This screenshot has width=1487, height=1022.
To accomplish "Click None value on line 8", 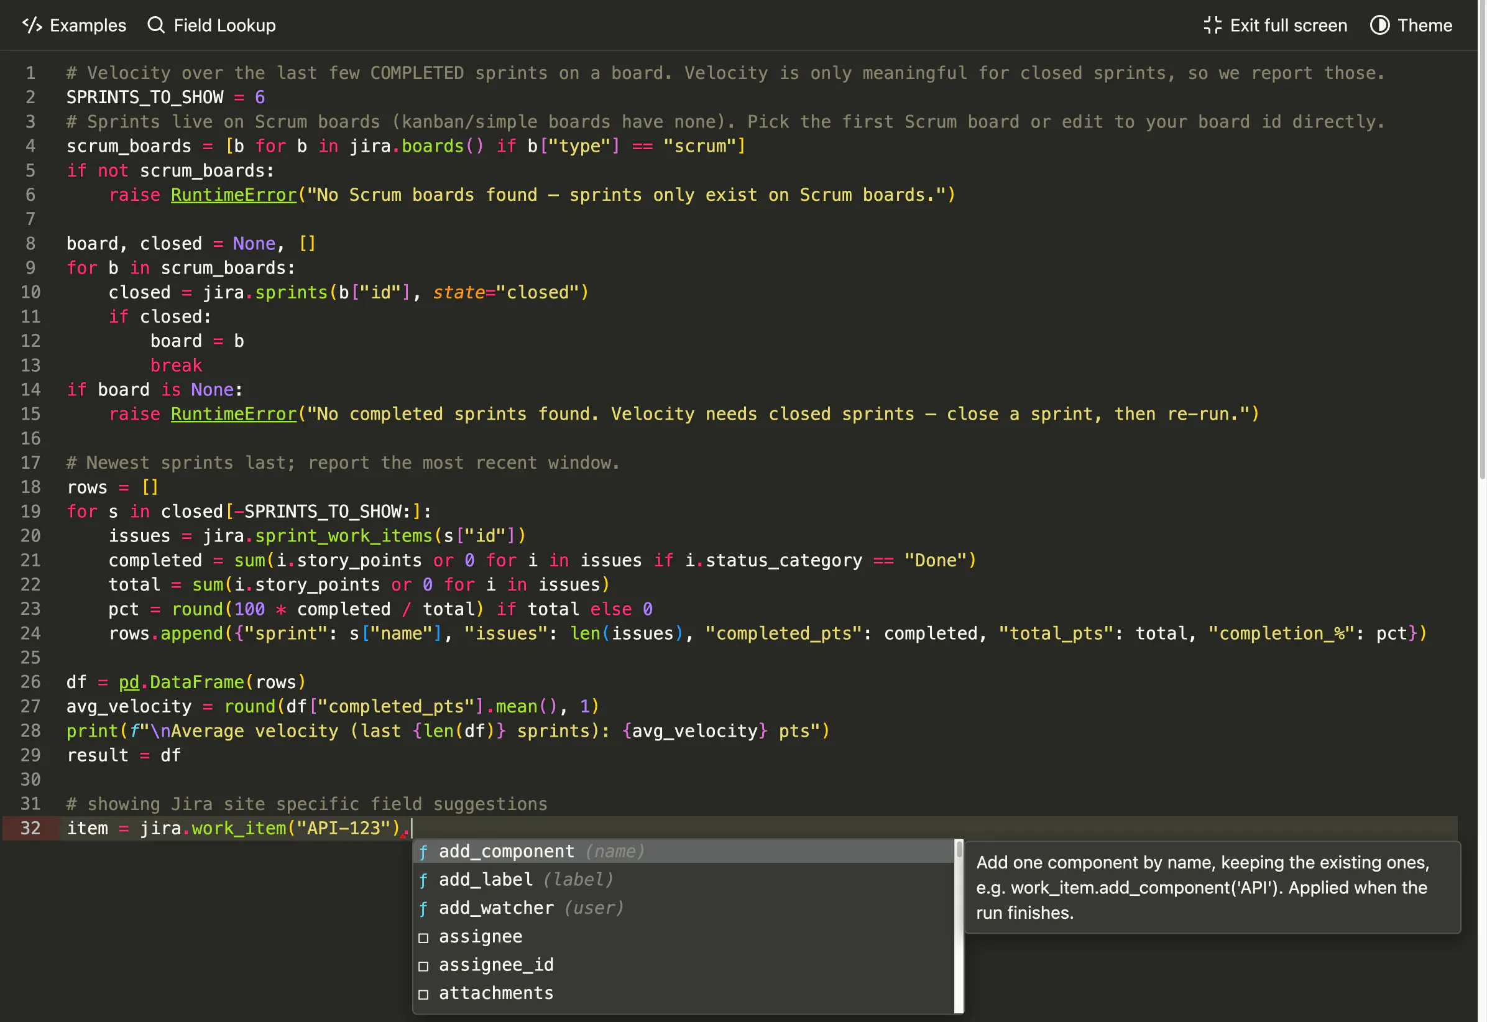I will point(254,244).
